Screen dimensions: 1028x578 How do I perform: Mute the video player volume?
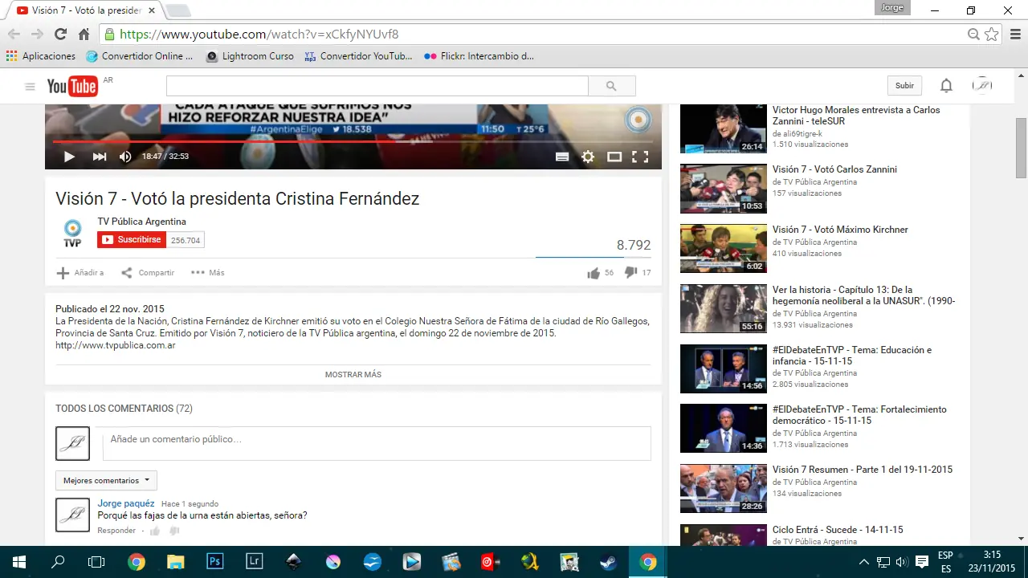coord(125,157)
